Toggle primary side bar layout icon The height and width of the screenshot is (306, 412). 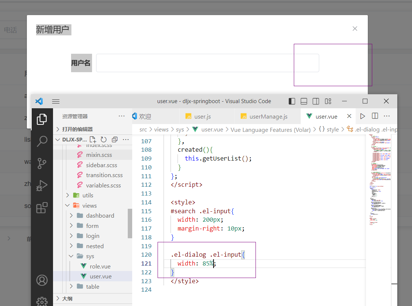click(292, 101)
